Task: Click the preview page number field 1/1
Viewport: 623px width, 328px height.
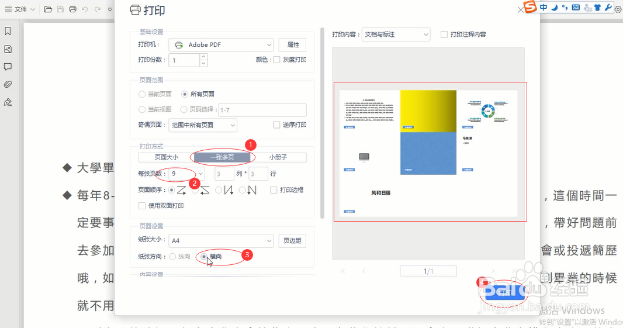Action: (428, 271)
